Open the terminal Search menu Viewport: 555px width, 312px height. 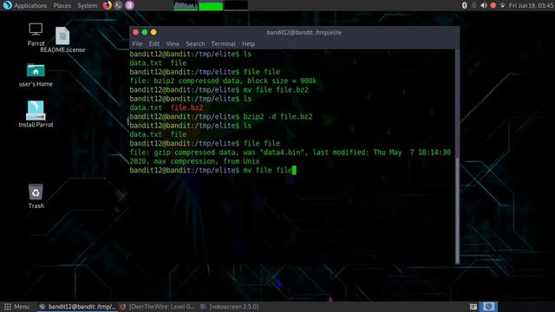(x=195, y=44)
